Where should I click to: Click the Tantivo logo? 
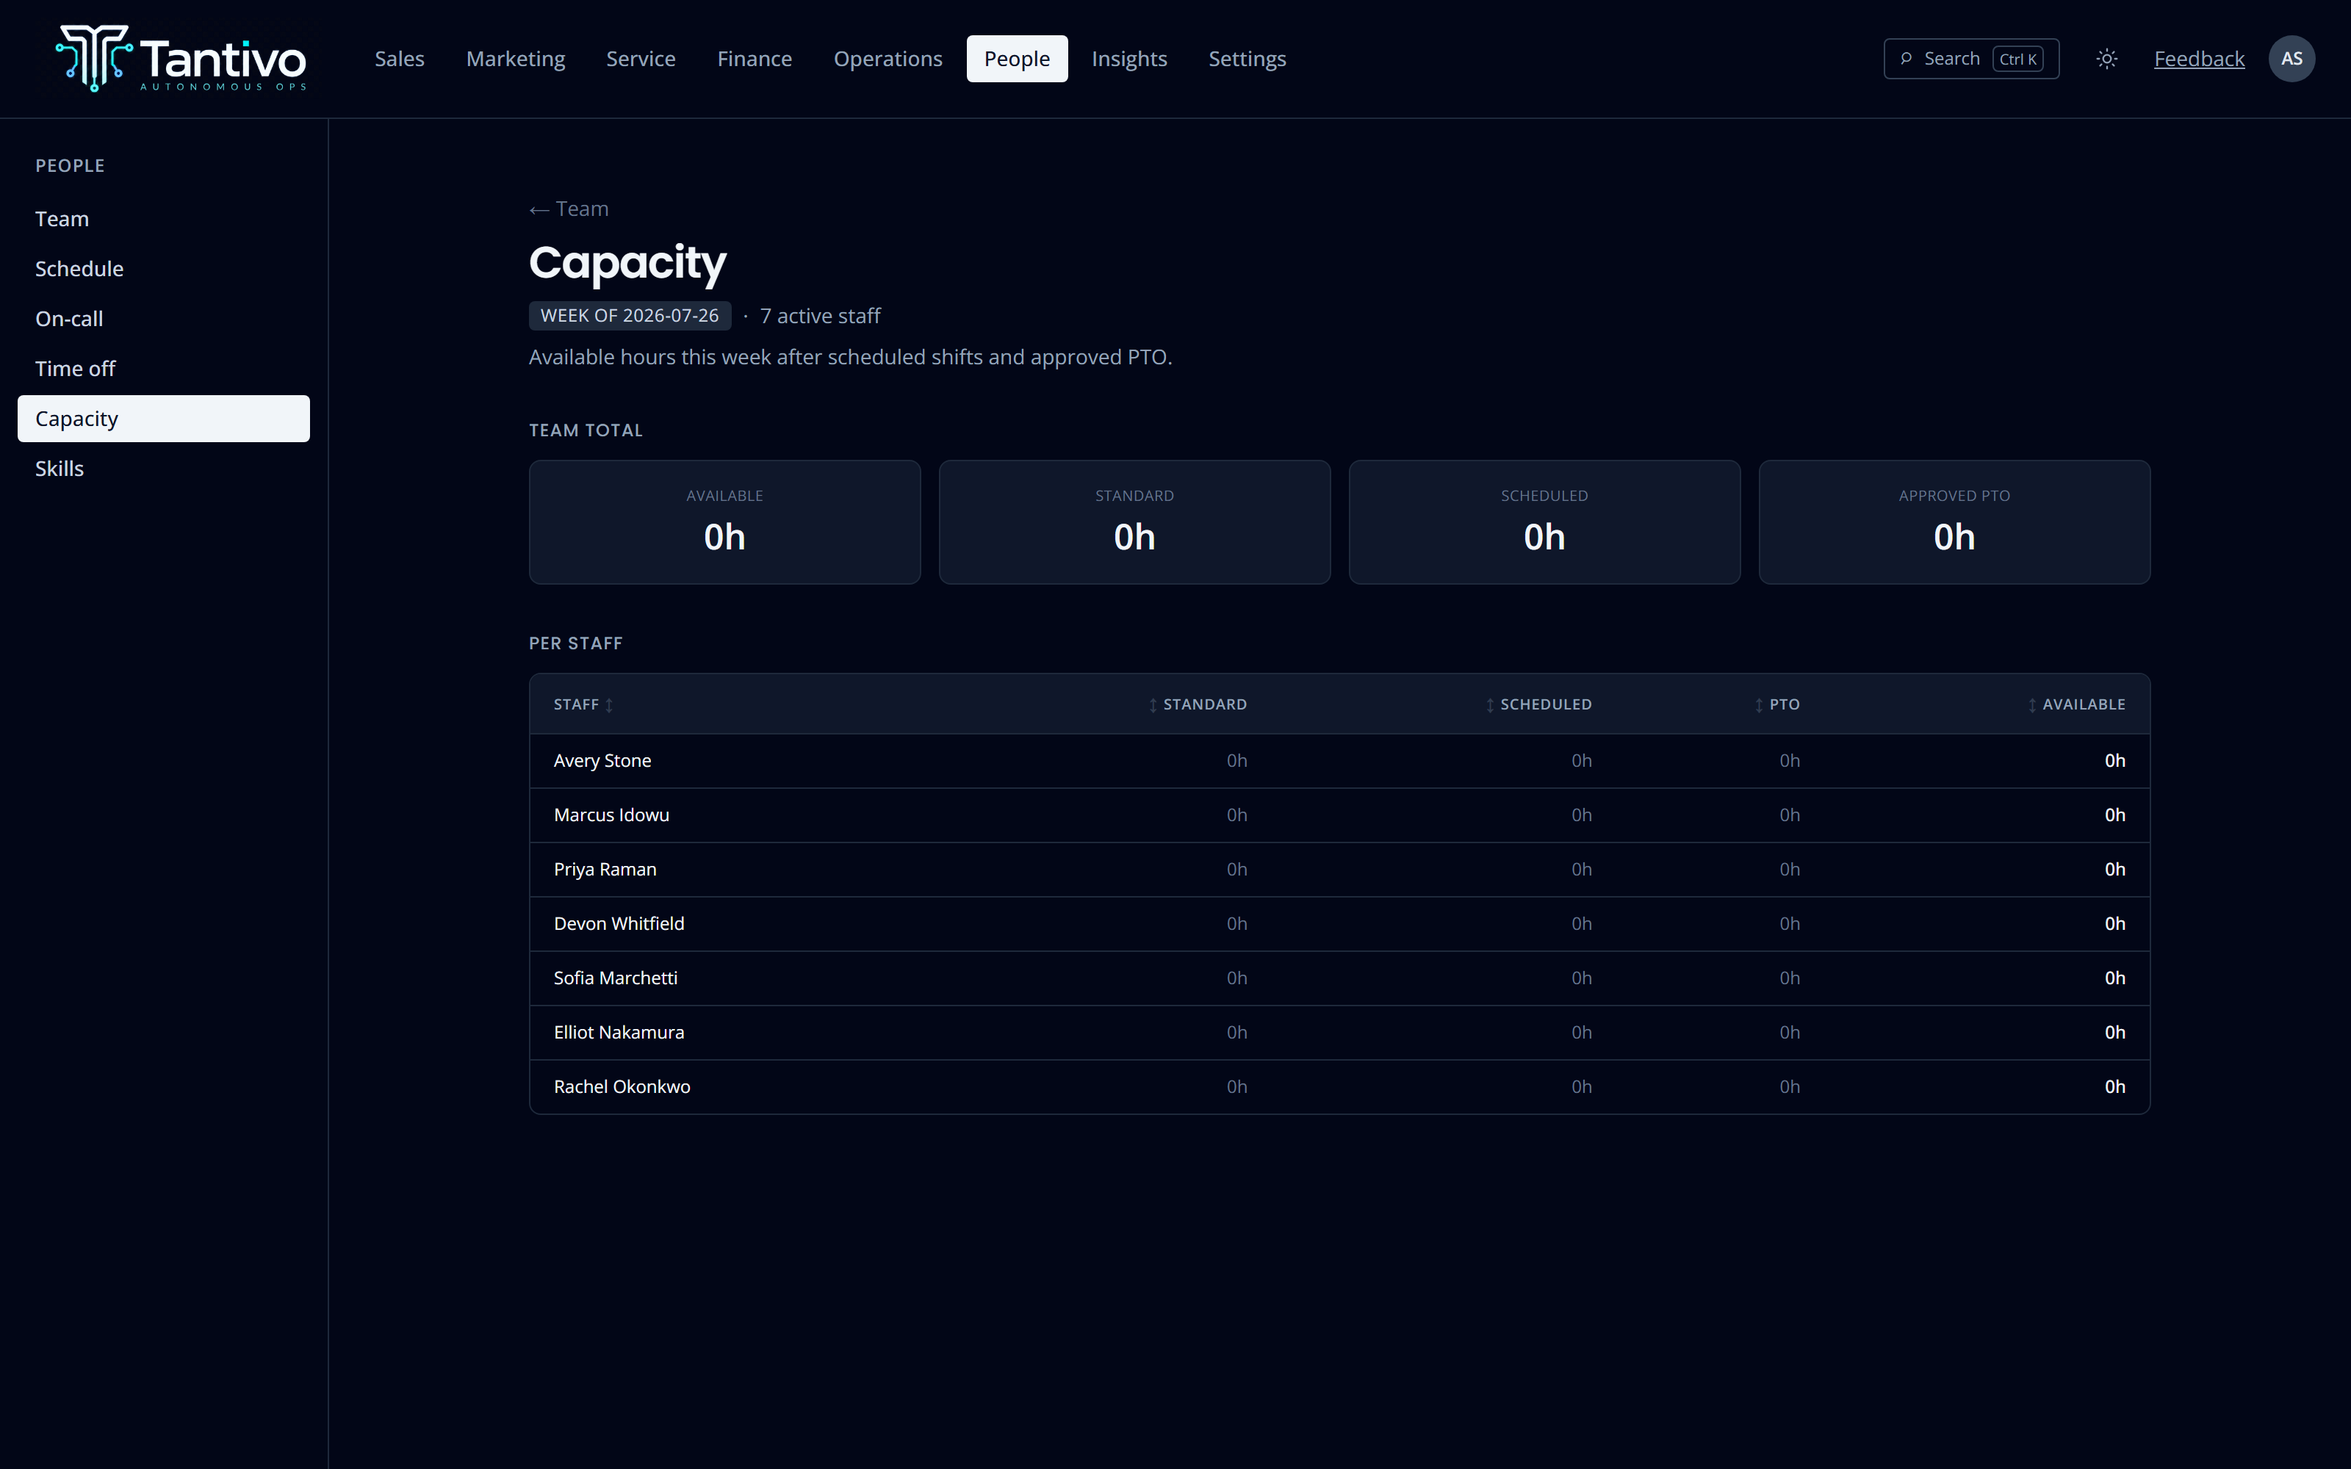pyautogui.click(x=181, y=58)
